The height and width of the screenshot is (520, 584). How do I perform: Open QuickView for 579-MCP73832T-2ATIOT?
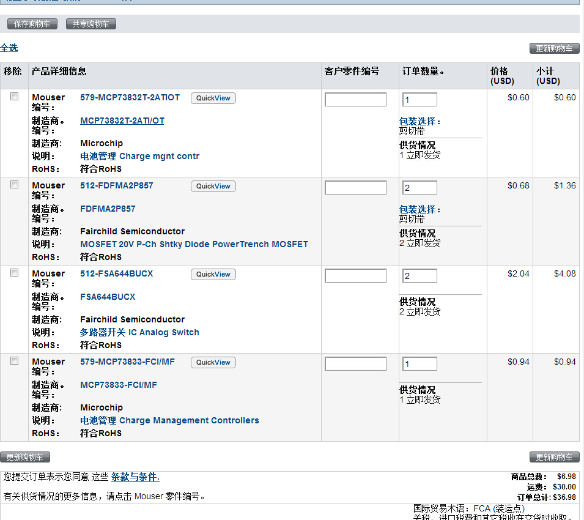213,98
